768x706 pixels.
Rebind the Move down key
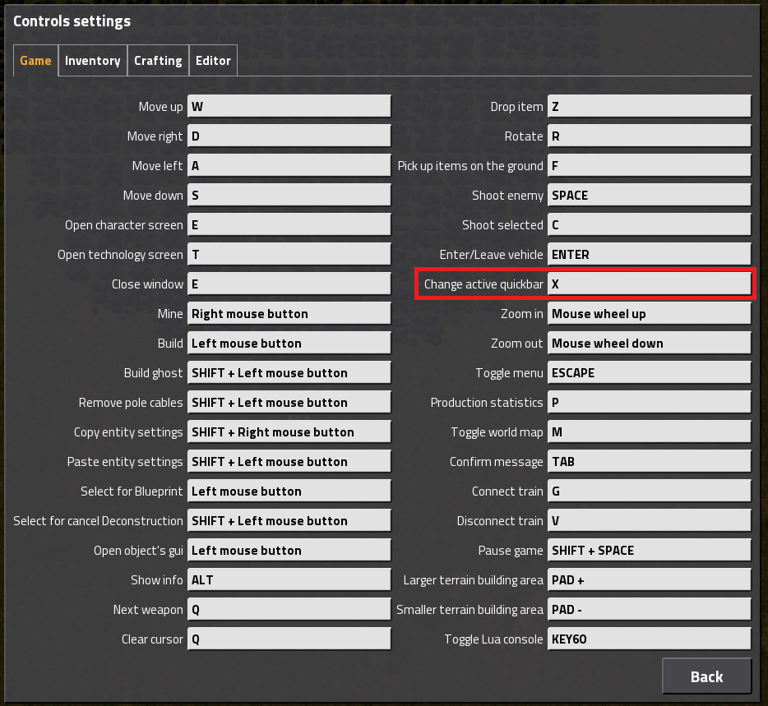pyautogui.click(x=289, y=195)
